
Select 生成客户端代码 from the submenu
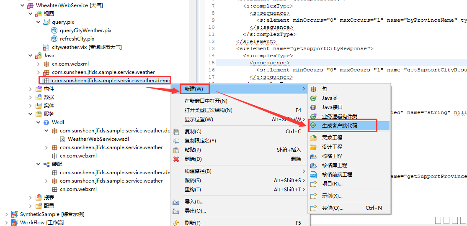339,126
